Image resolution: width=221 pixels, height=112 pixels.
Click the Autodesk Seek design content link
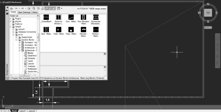point(91,9)
